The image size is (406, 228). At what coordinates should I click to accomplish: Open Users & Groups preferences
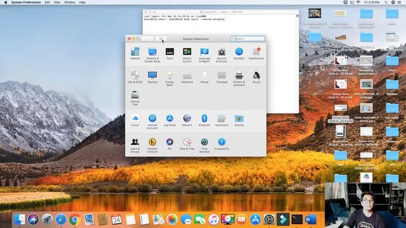[135, 145]
